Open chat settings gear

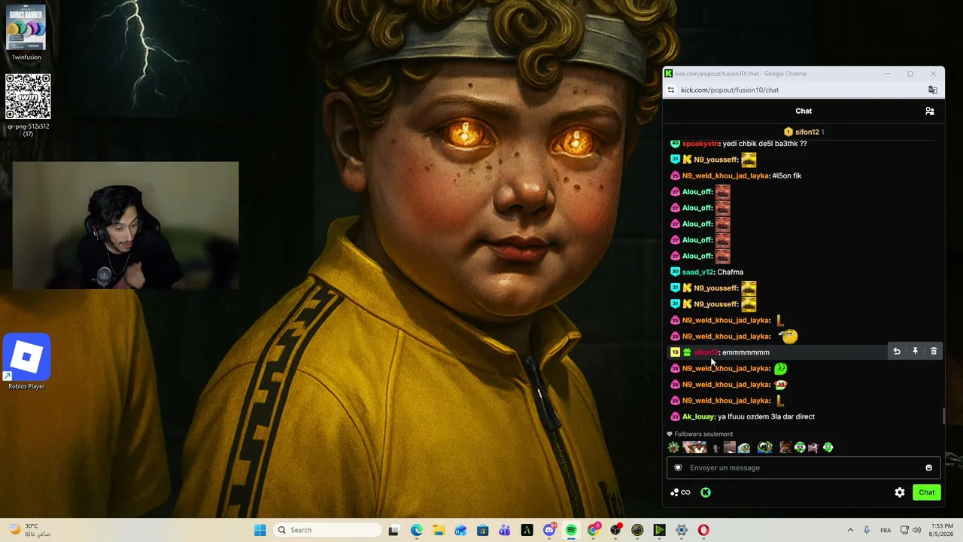tap(900, 492)
